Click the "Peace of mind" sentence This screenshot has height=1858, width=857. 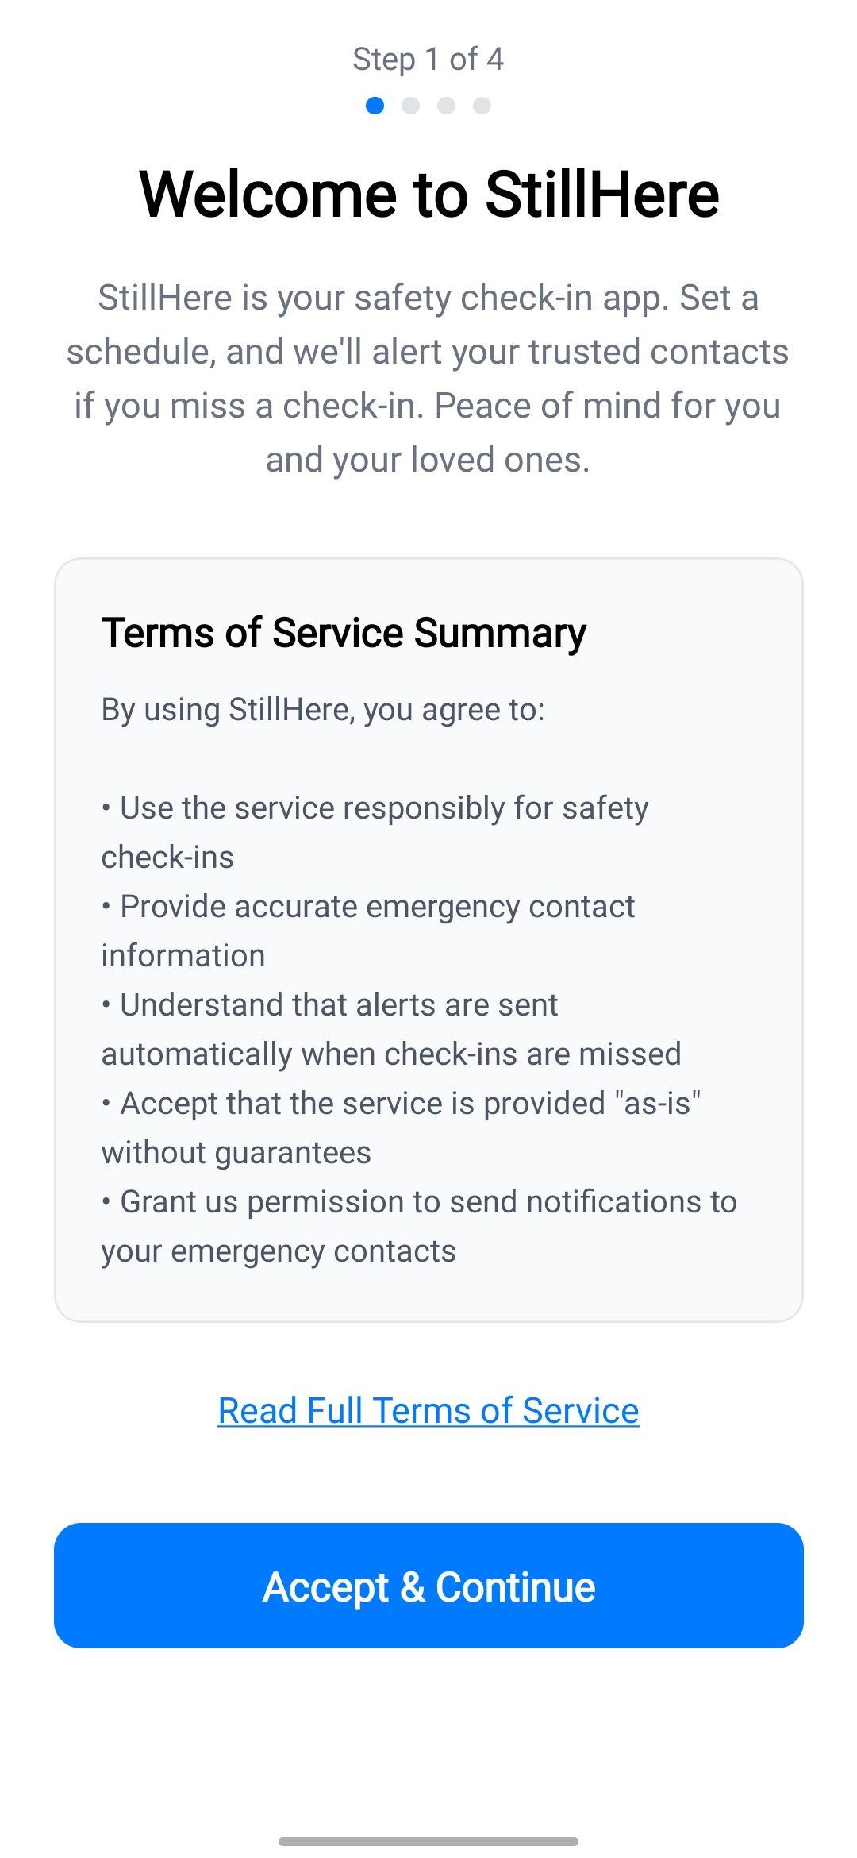coord(608,406)
